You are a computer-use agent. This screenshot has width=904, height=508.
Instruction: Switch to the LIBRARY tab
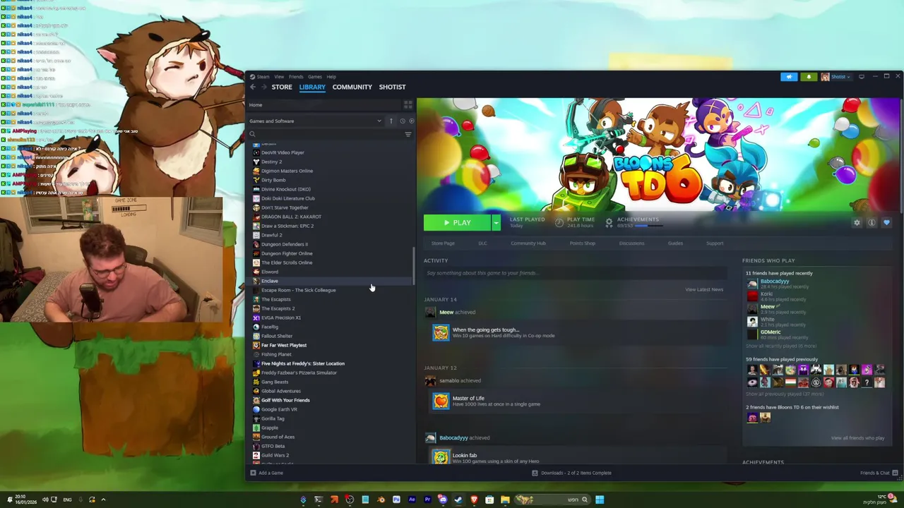click(x=312, y=87)
